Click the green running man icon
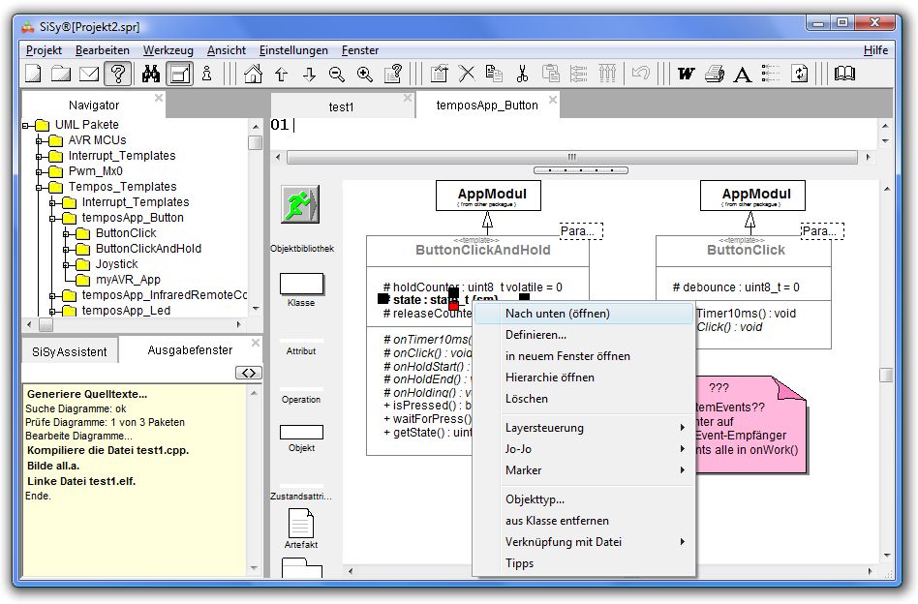 coord(300,205)
